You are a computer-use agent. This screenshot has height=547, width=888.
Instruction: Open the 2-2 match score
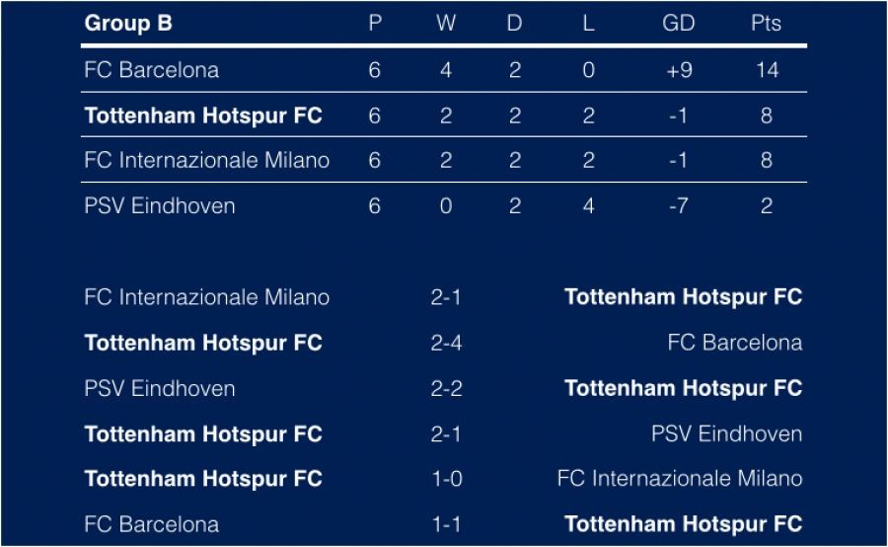pos(446,388)
